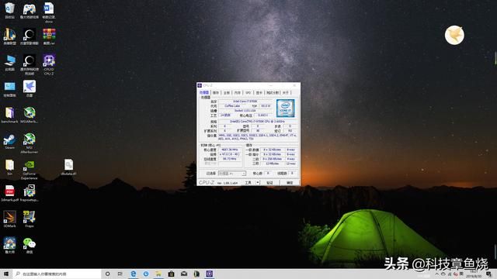
Task: Open the Bench score tab in CPU-Z
Action: click(x=273, y=92)
